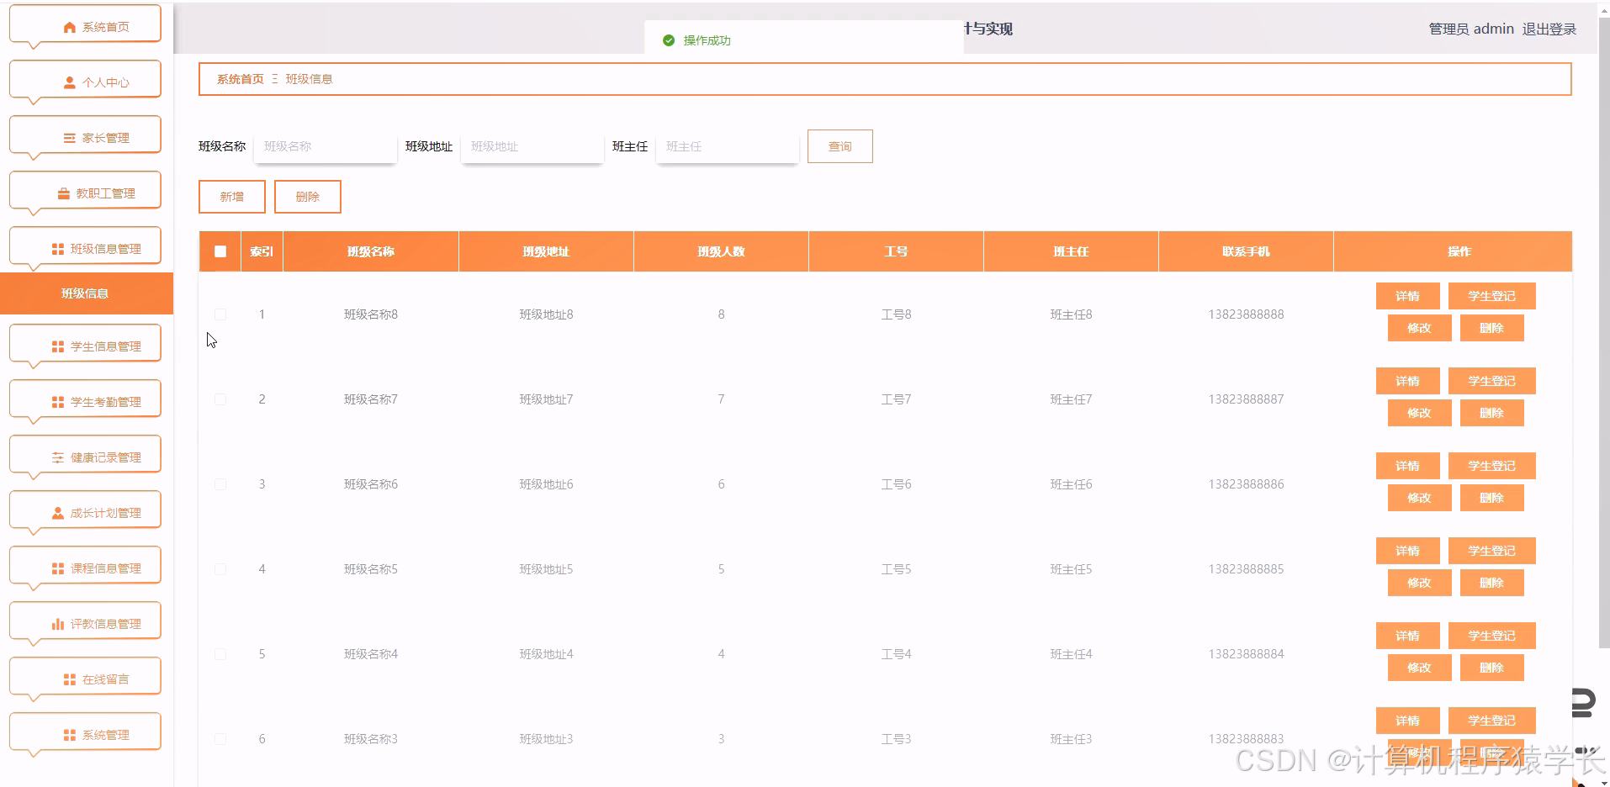Screen dimensions: 1610x787
Task: Click phone number 13823888887 cell
Action: (x=1246, y=399)
